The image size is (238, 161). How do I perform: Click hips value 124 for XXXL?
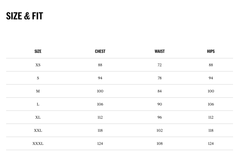click(x=211, y=143)
